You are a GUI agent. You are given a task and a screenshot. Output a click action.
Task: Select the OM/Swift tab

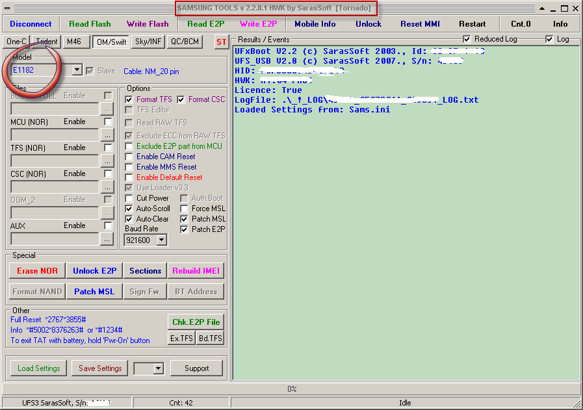[x=111, y=42]
